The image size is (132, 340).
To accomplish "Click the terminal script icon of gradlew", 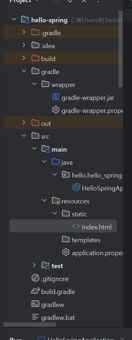I will 35,304.
